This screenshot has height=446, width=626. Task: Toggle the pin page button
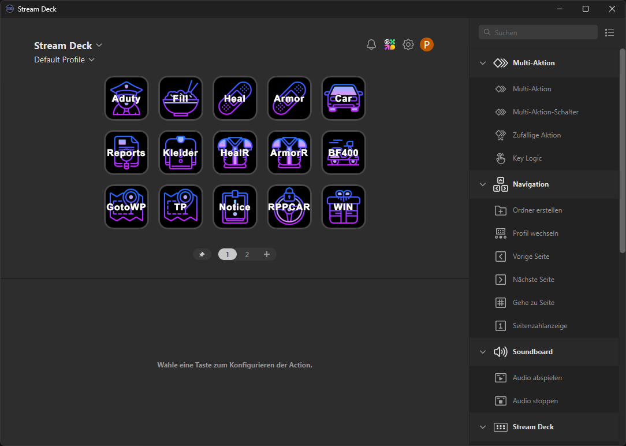(202, 254)
